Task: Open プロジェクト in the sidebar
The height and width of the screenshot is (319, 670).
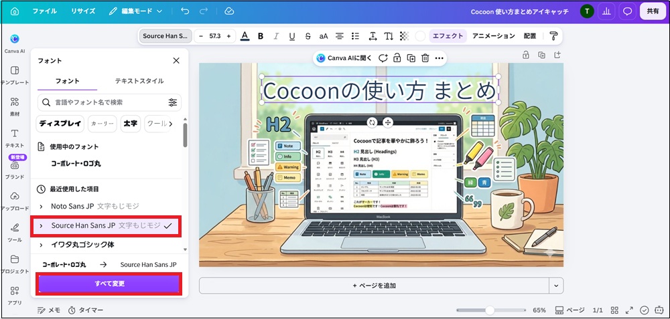Action: (15, 264)
